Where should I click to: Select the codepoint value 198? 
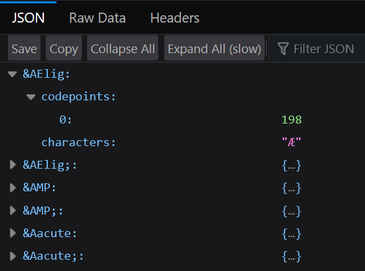(291, 120)
